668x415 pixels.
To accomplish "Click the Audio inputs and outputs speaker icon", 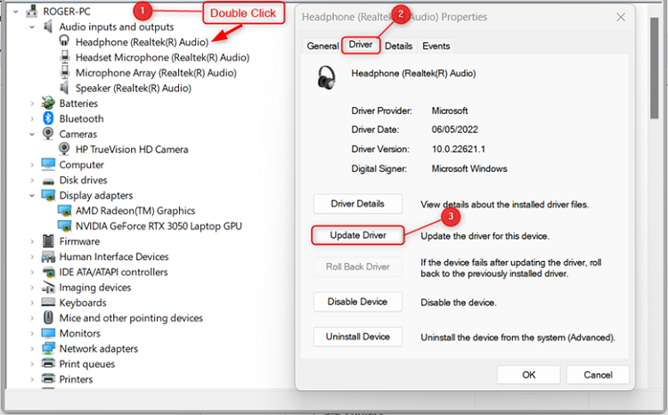I will (48, 27).
